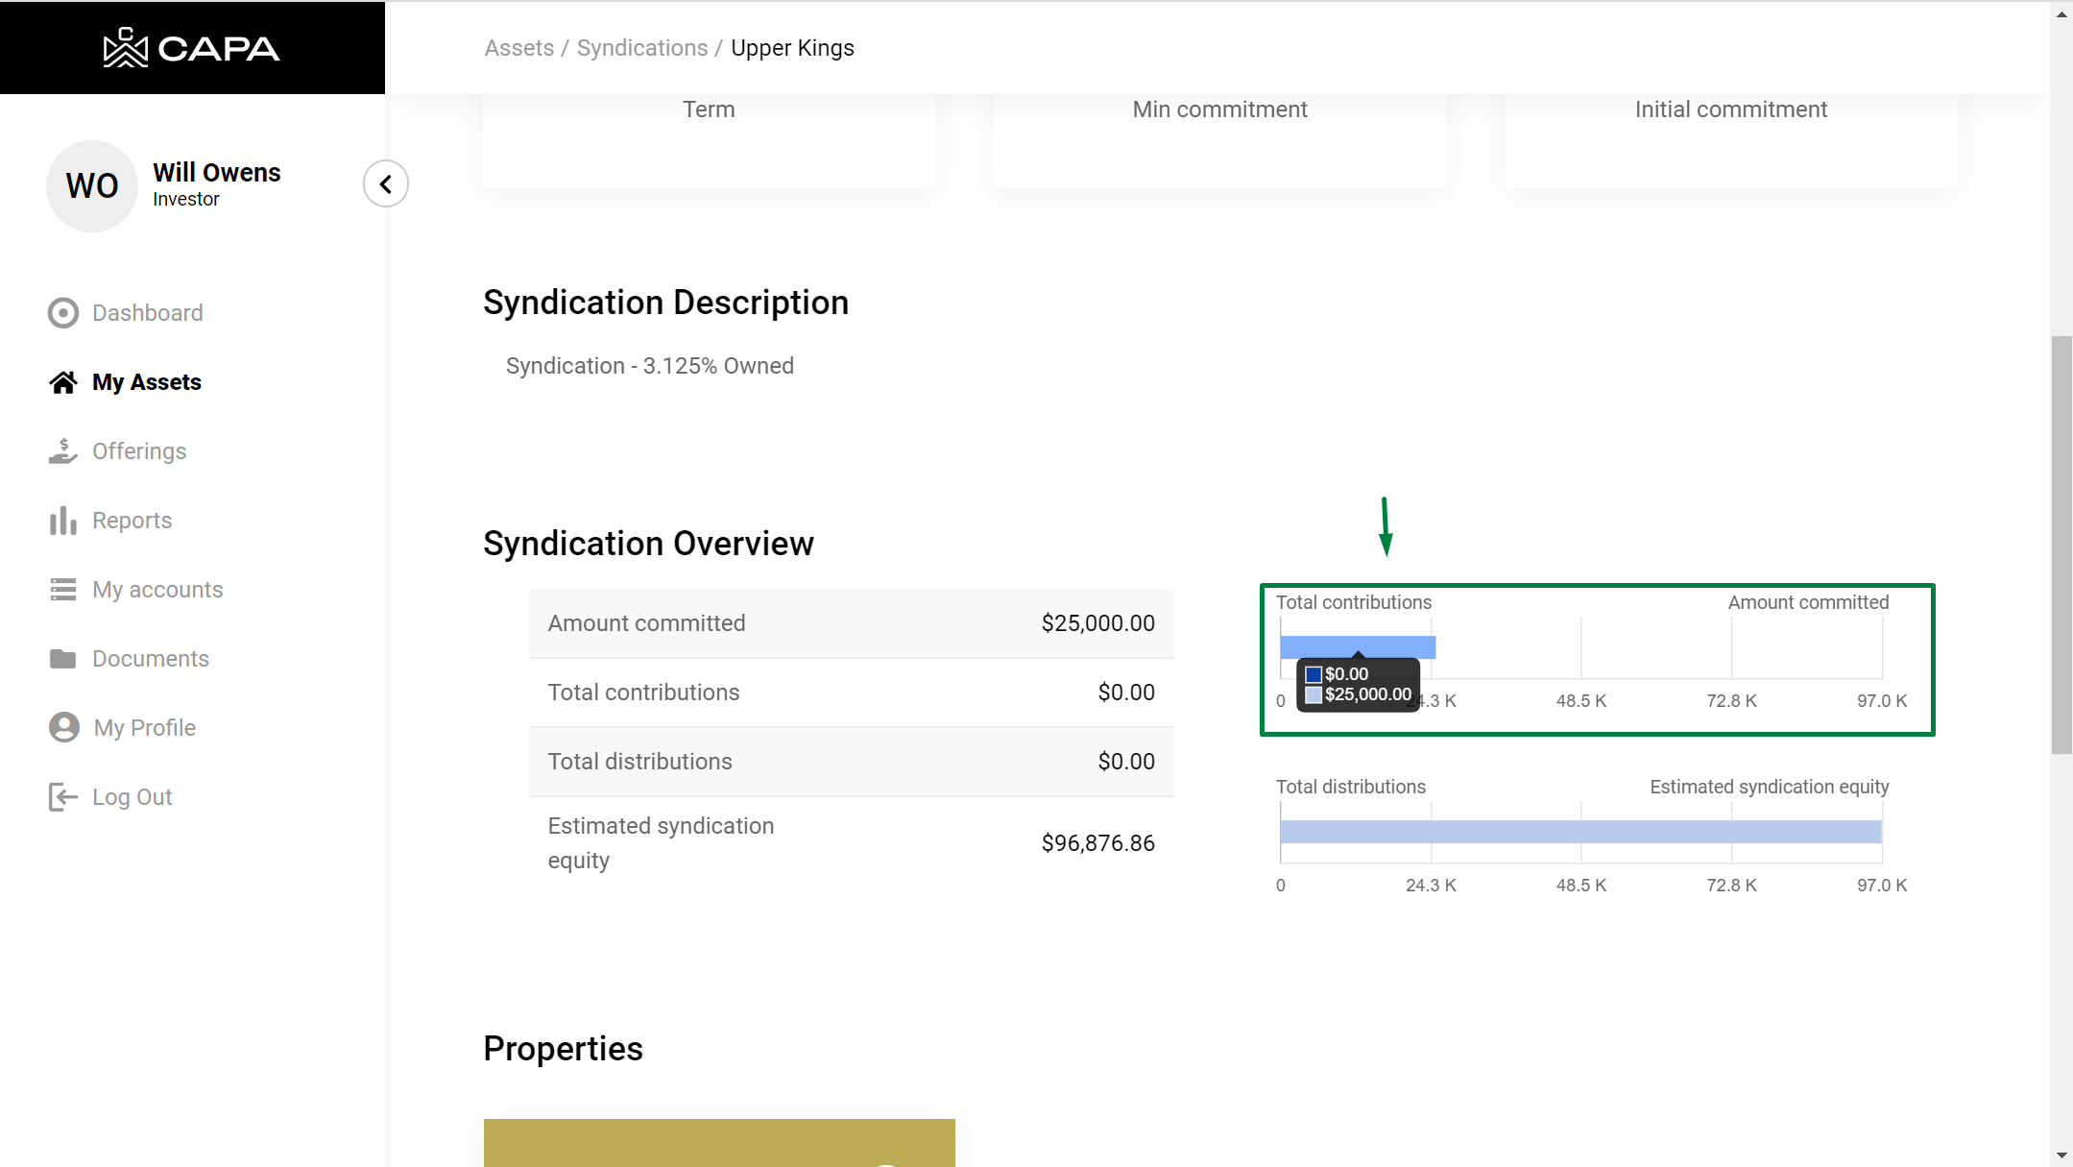Open the Documents section

click(x=150, y=659)
